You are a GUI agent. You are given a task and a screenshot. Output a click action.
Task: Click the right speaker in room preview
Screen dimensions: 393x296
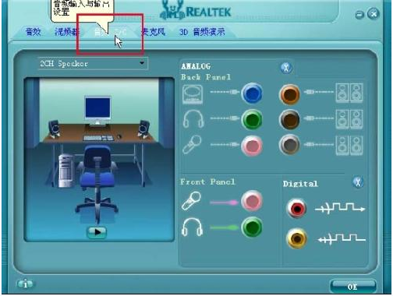pos(143,129)
